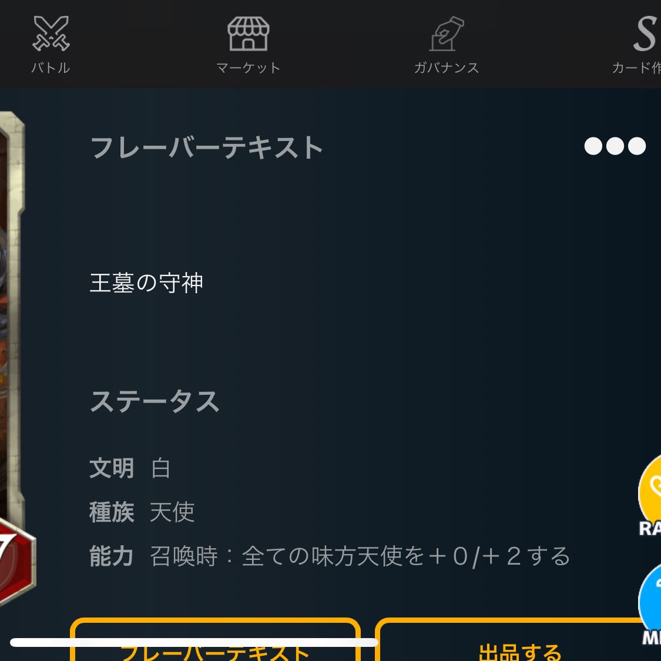The height and width of the screenshot is (661, 661).
Task: Select the マーケット menu label
Action: [249, 68]
